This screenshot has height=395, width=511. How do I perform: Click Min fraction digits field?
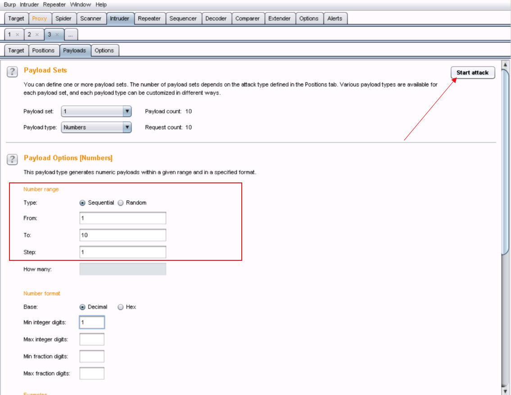pyautogui.click(x=92, y=356)
